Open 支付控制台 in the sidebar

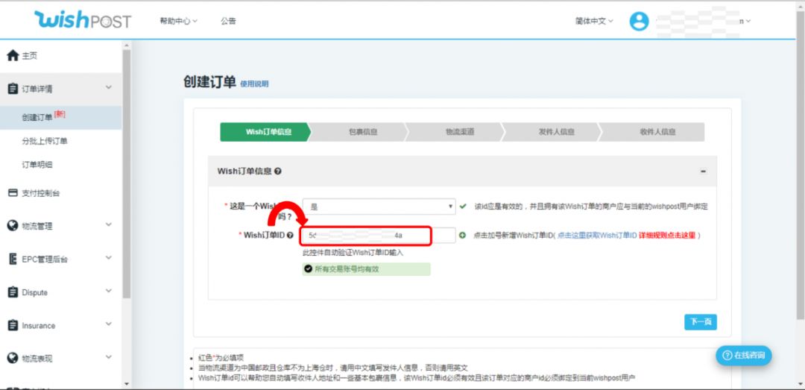(40, 194)
